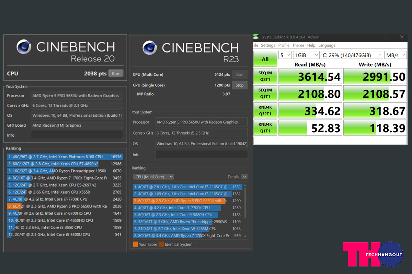This screenshot has height=274, width=412.
Task: Select the orange Ryzen 5 PRO 5650U R23 row
Action: tap(187, 201)
